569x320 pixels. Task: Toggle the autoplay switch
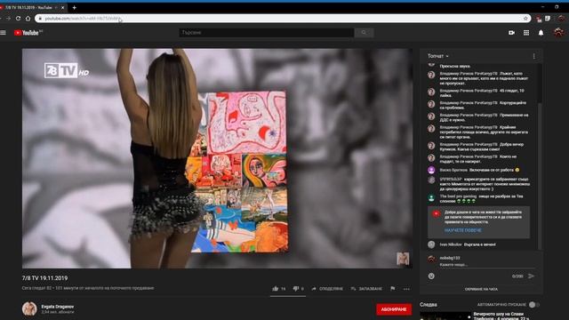[x=533, y=305]
